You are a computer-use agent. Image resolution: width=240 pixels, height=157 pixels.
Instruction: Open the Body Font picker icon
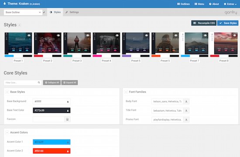click(186, 102)
